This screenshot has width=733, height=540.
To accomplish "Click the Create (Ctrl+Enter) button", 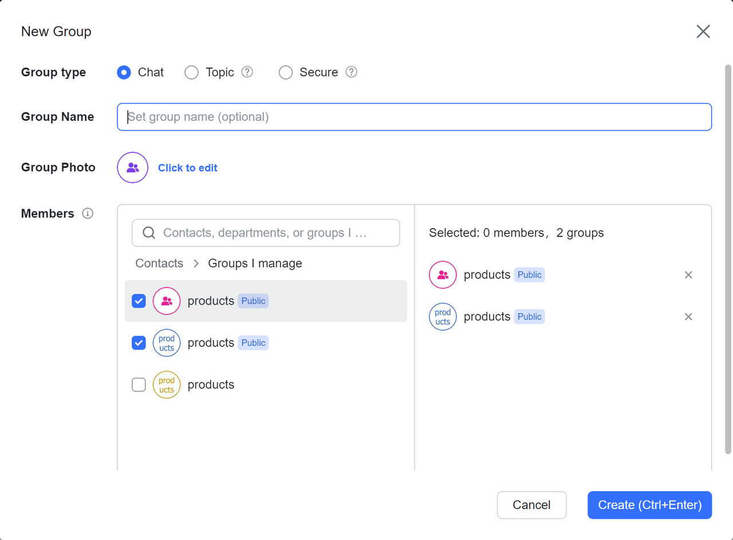I will [649, 505].
